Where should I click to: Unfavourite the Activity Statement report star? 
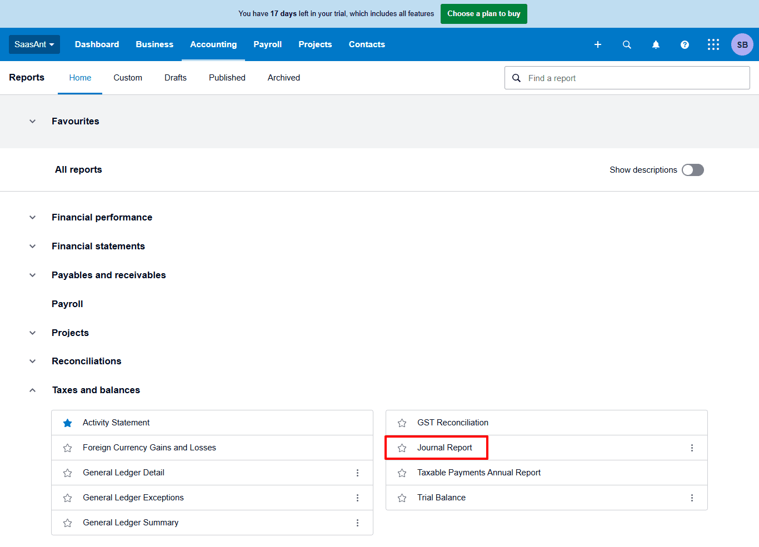68,423
